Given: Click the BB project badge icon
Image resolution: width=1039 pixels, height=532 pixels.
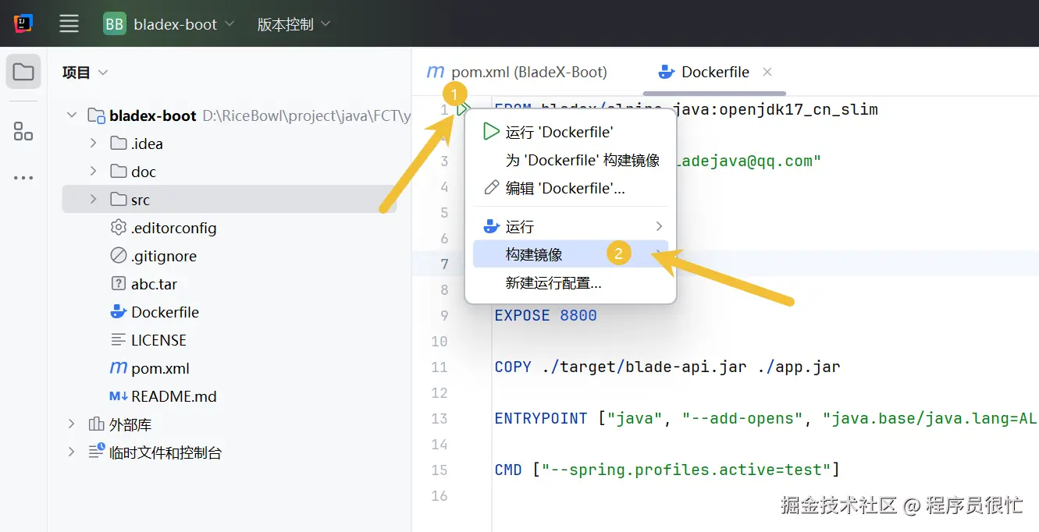Looking at the screenshot, I should (x=115, y=24).
